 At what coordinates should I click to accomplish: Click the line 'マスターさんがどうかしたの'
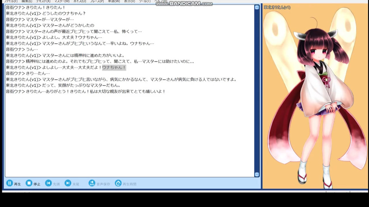50,25
